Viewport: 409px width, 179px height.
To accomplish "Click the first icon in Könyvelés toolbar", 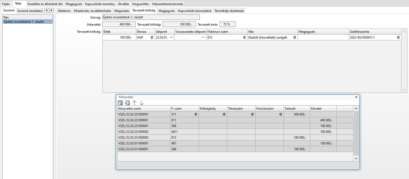I will [120, 102].
